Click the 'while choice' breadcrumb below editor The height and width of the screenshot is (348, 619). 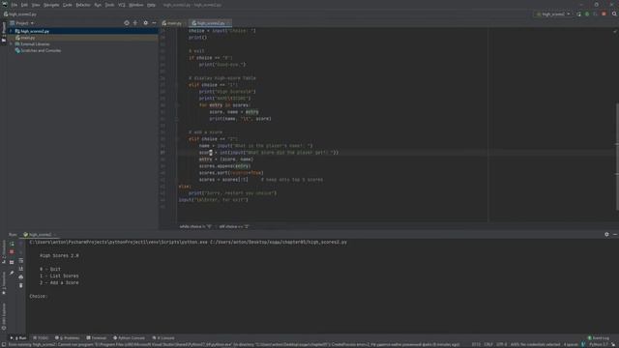(195, 227)
